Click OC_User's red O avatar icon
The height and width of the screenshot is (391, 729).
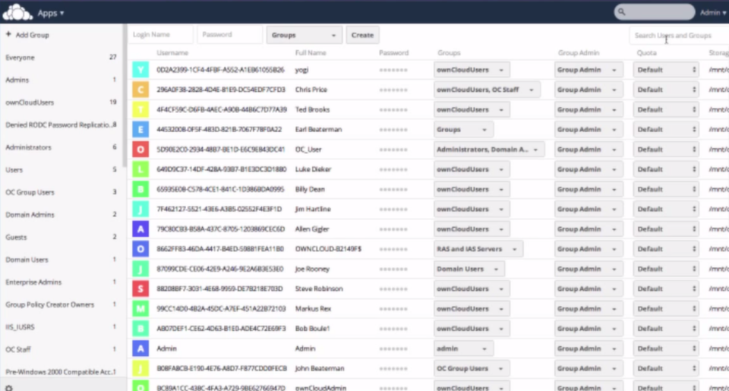point(140,150)
